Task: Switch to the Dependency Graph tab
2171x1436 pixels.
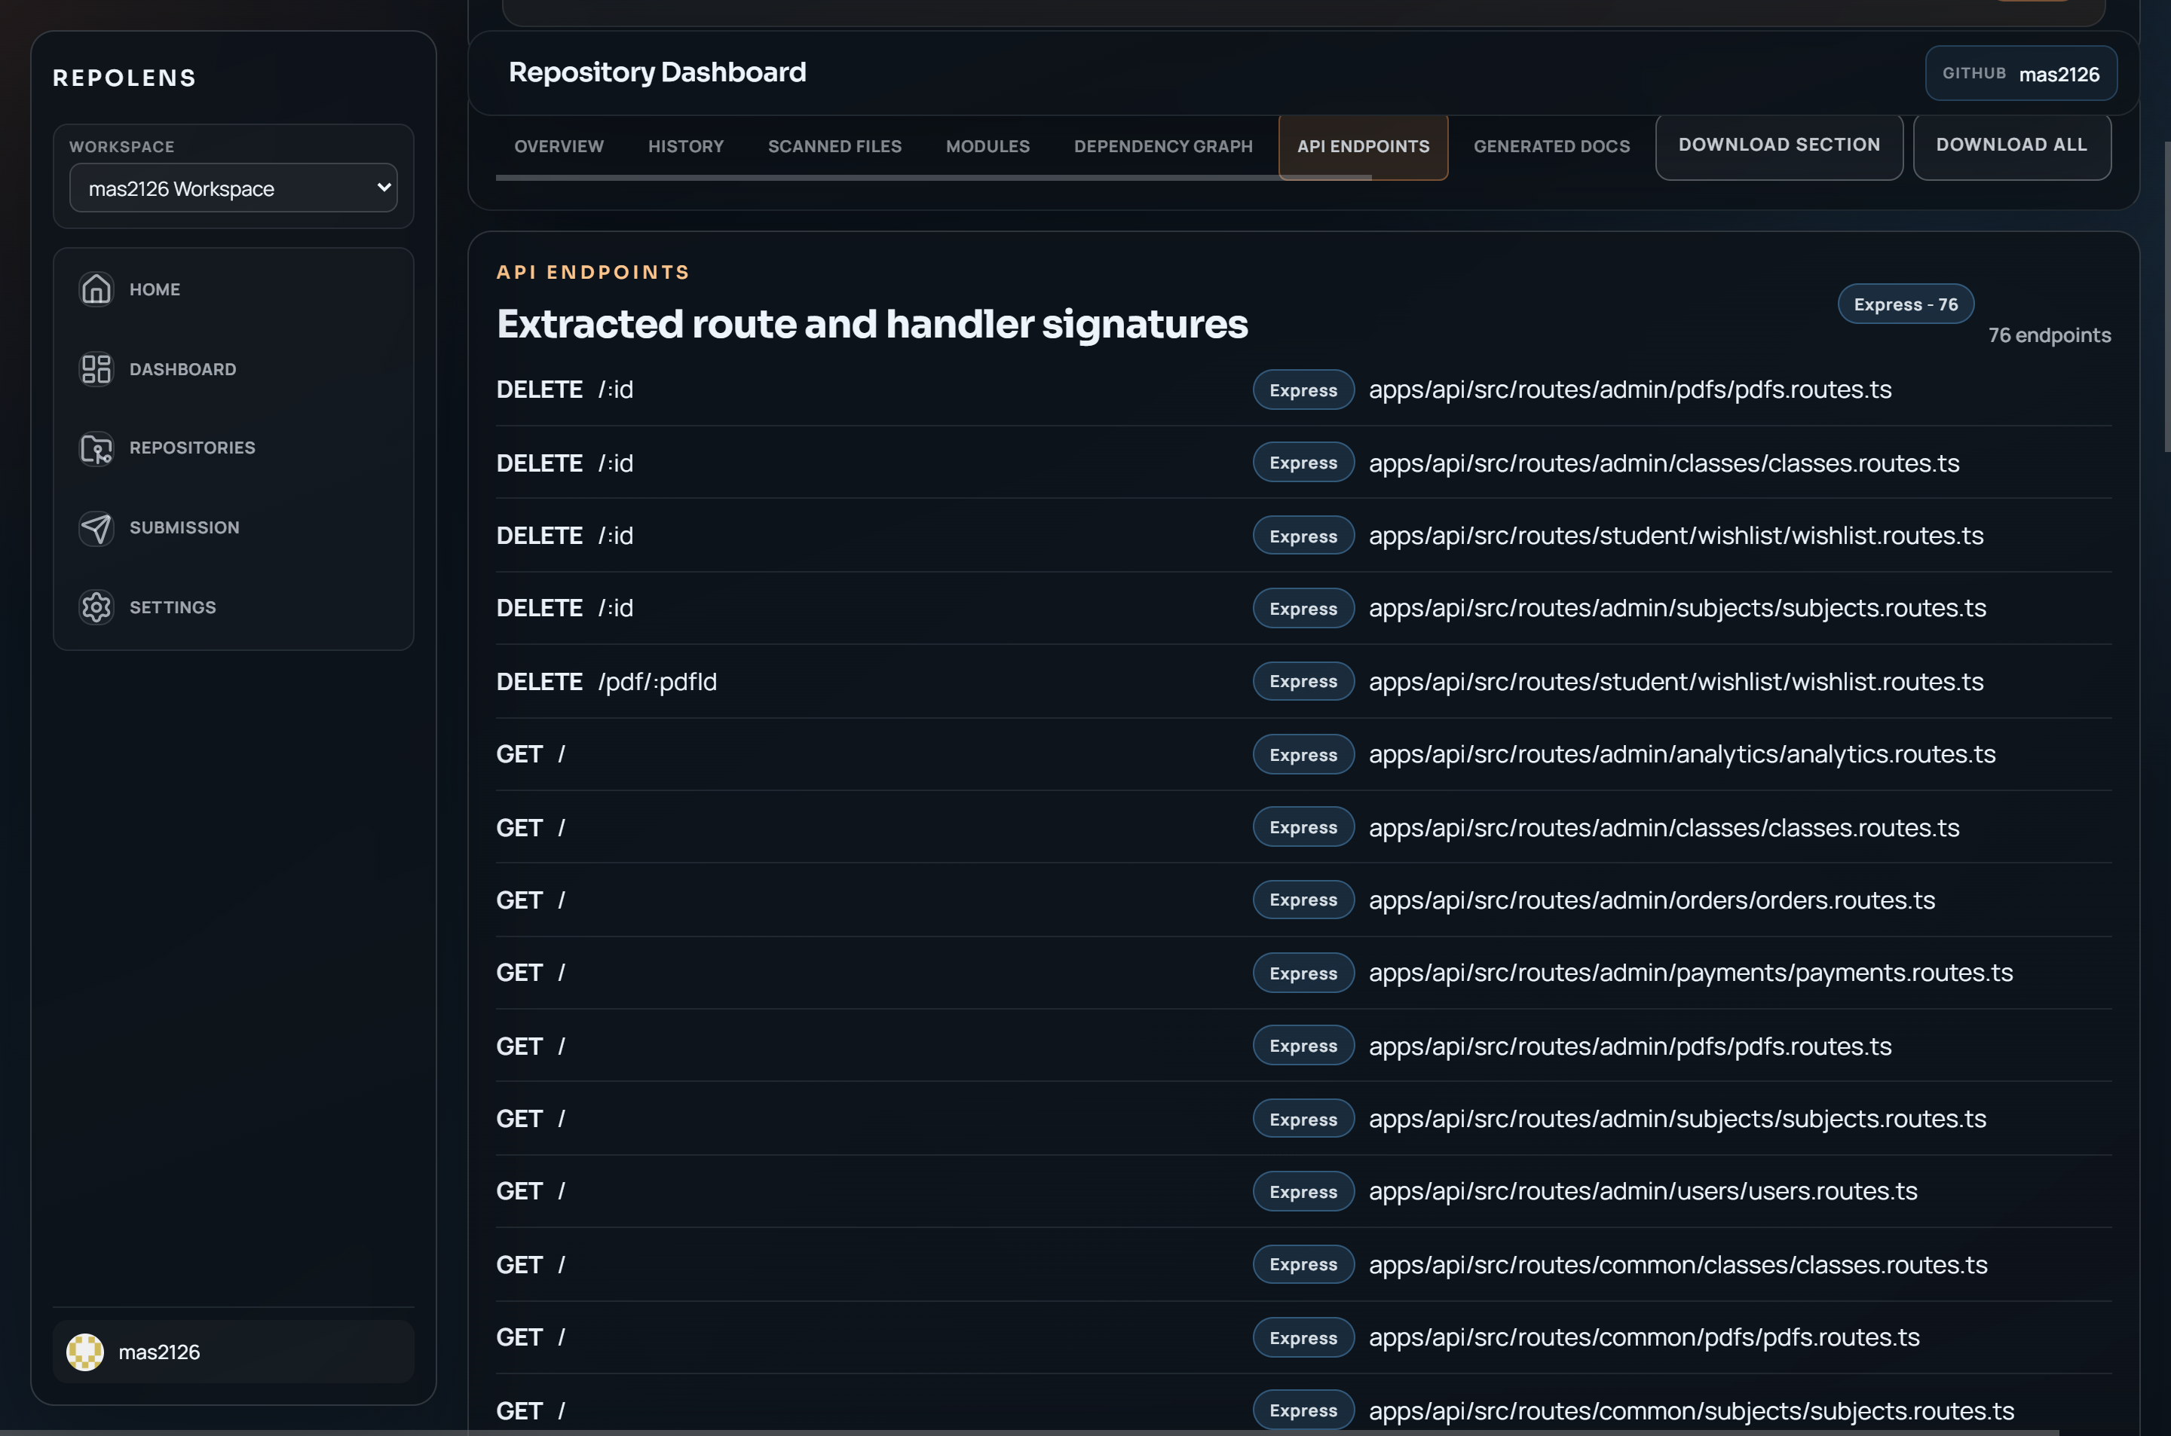Action: pyautogui.click(x=1163, y=146)
